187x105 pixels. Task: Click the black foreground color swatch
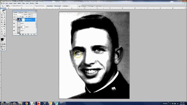(2, 39)
